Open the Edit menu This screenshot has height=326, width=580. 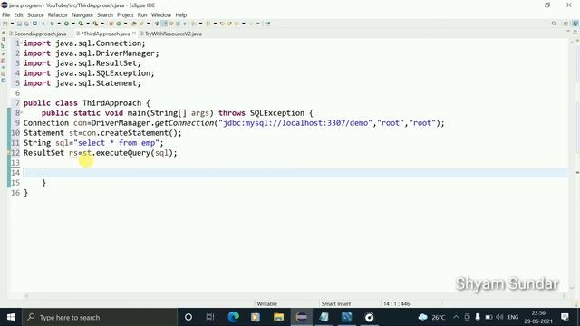coord(18,14)
